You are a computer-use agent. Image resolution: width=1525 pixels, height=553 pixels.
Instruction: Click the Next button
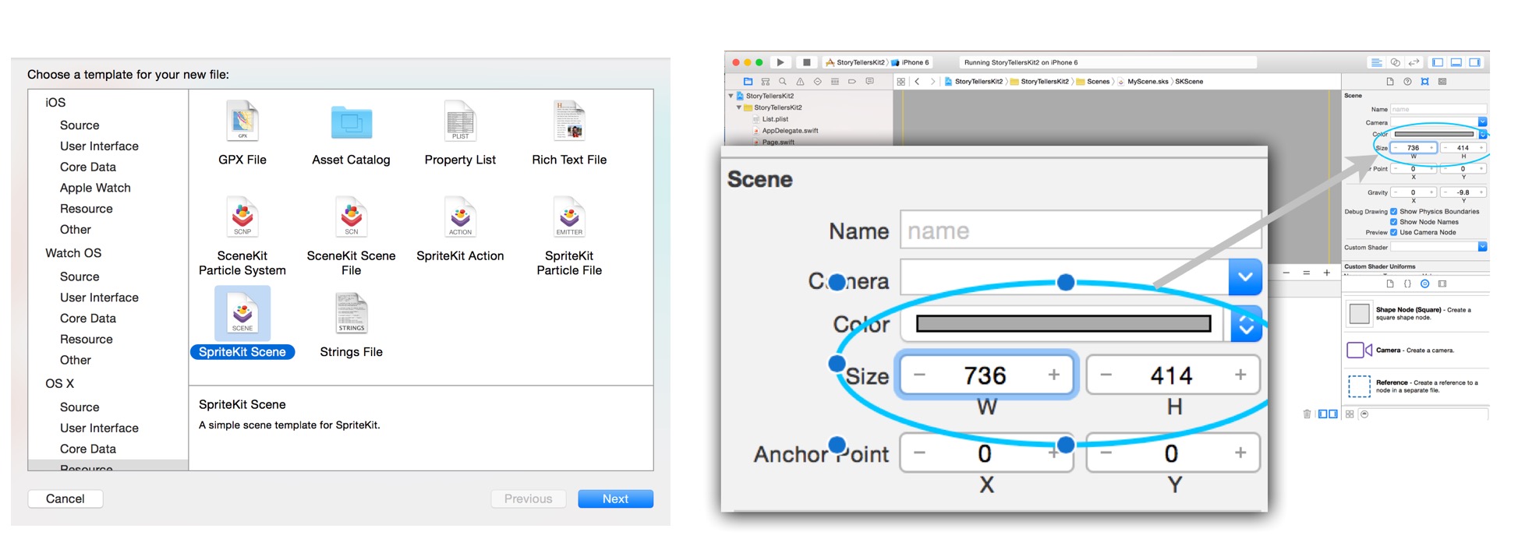coord(615,498)
